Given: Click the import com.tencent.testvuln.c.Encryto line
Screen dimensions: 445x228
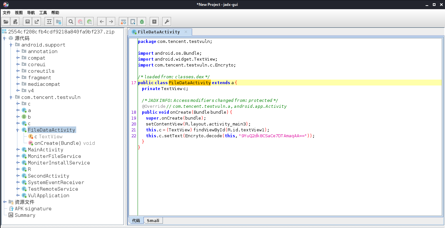Looking at the screenshot, I should click(x=187, y=65).
